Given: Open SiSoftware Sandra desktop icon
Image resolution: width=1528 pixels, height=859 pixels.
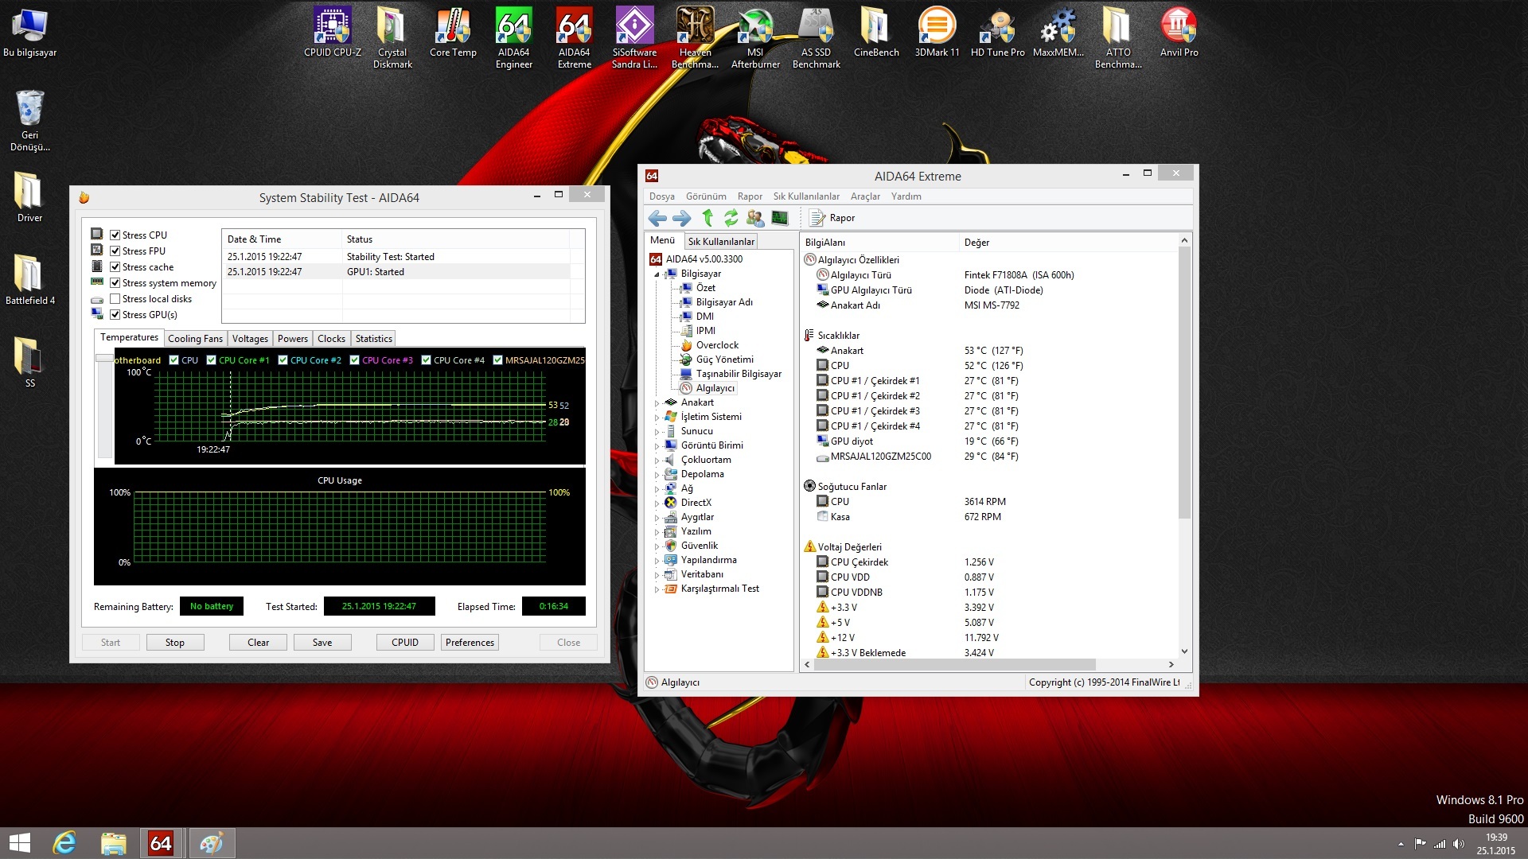Looking at the screenshot, I should click(634, 38).
